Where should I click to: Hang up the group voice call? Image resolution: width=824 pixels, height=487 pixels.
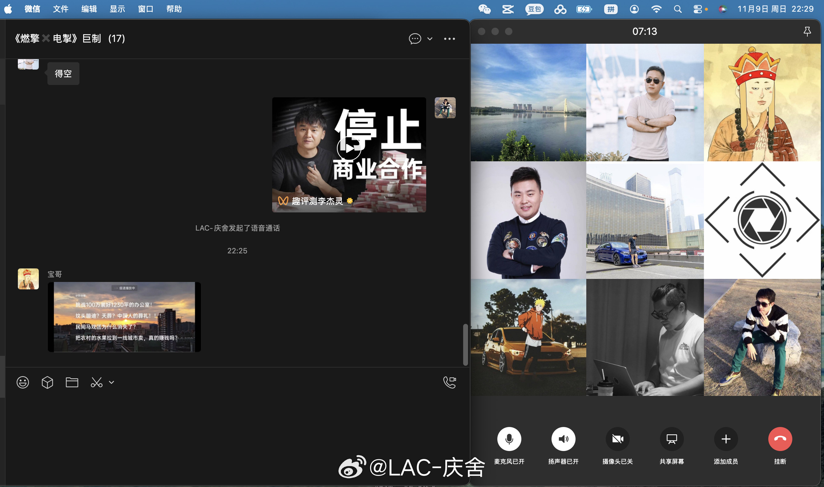(780, 439)
